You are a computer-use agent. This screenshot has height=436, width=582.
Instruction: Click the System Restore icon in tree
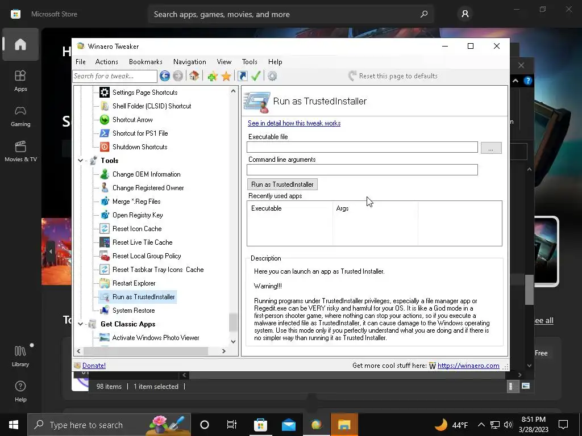click(x=105, y=311)
